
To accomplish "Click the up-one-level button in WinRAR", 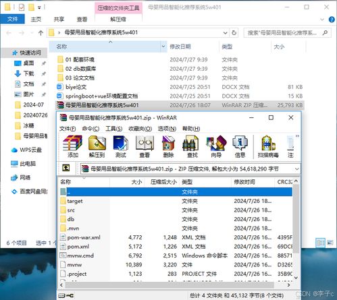I will tap(66, 168).
